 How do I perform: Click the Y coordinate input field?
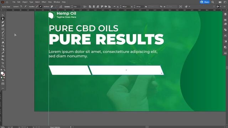pyautogui.click(x=140, y=6)
